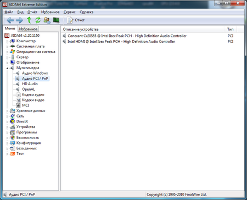Screen dimensions: 247x200
Task: Click the Forward arrow toolbar icon
Action: pos(19,20)
